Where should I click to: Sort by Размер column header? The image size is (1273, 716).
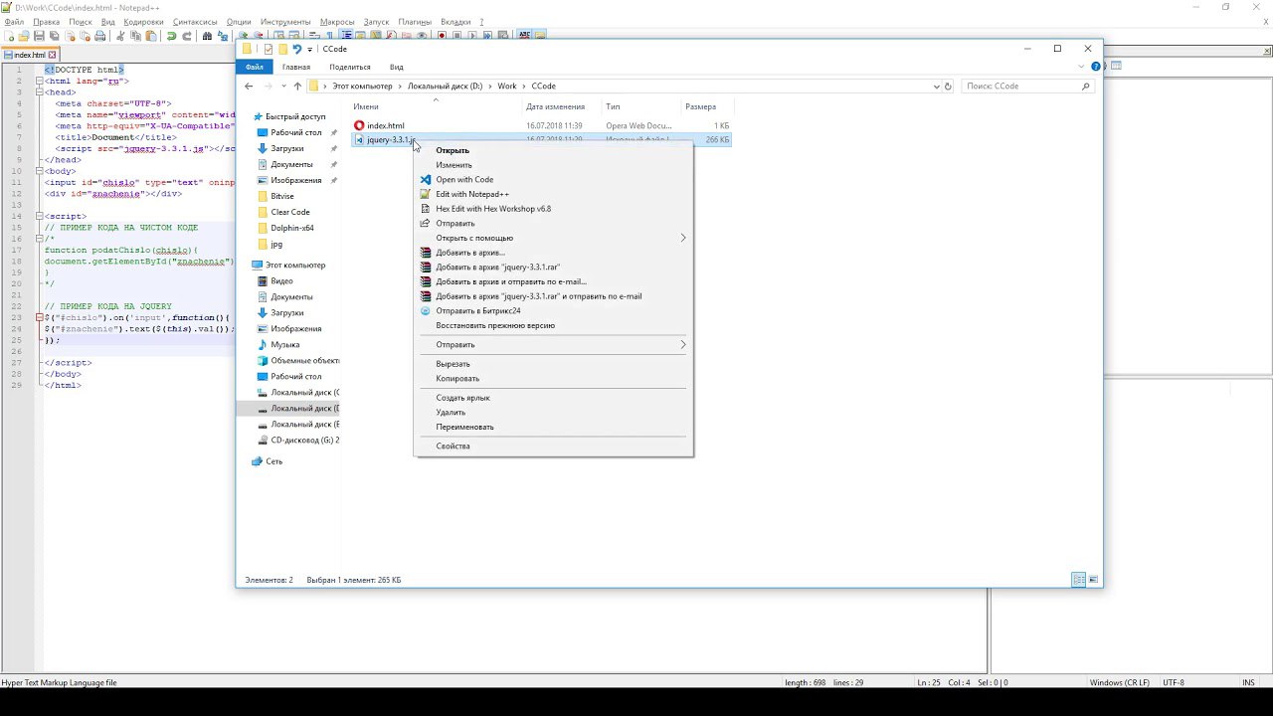coord(700,106)
